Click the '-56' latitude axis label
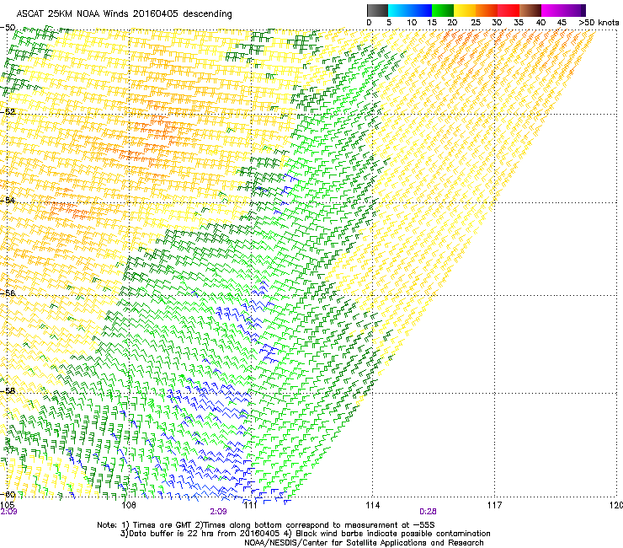623x548 pixels. [x=8, y=293]
